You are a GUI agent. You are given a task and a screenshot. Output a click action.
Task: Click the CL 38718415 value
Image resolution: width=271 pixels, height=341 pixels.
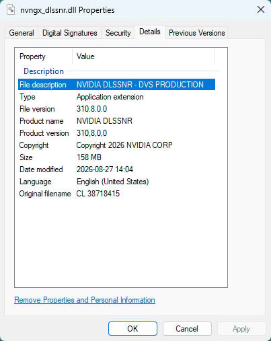pyautogui.click(x=98, y=194)
